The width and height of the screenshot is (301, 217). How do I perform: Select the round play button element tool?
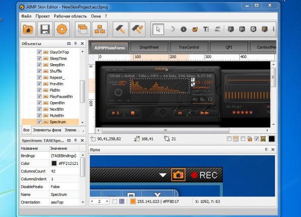tap(184, 30)
